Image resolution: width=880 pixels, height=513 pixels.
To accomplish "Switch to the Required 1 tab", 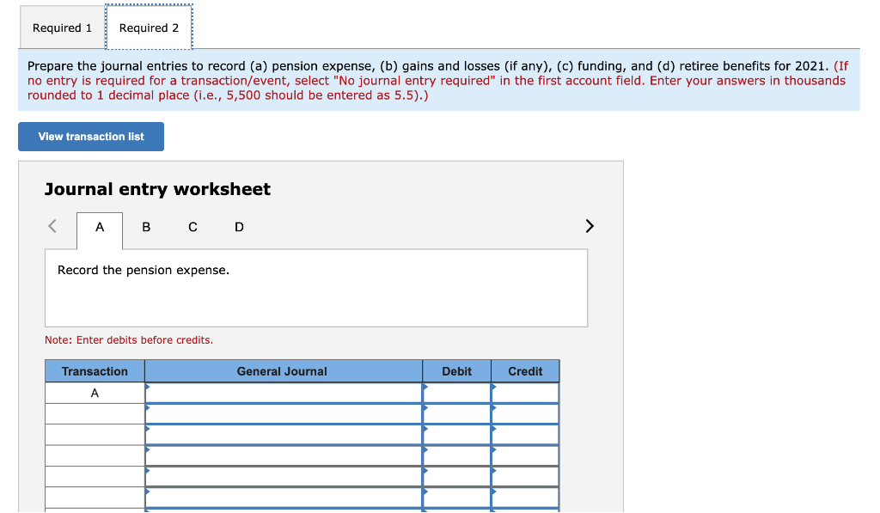I will click(x=61, y=27).
